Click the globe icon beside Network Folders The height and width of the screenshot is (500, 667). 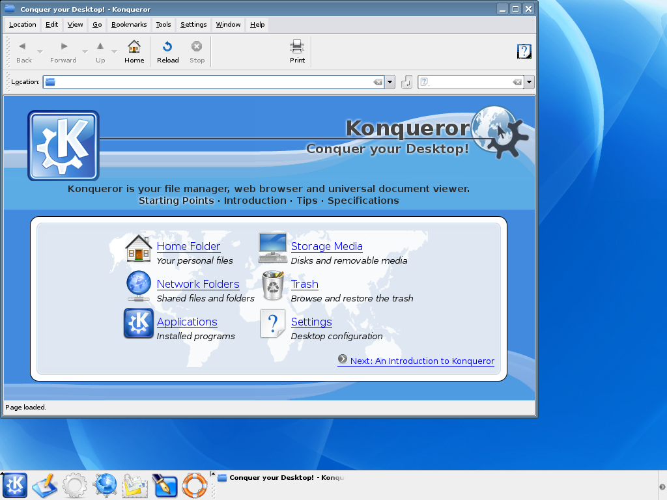(139, 286)
